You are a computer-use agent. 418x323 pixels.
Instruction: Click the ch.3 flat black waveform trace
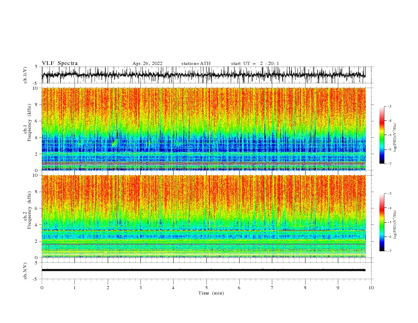tap(204, 270)
